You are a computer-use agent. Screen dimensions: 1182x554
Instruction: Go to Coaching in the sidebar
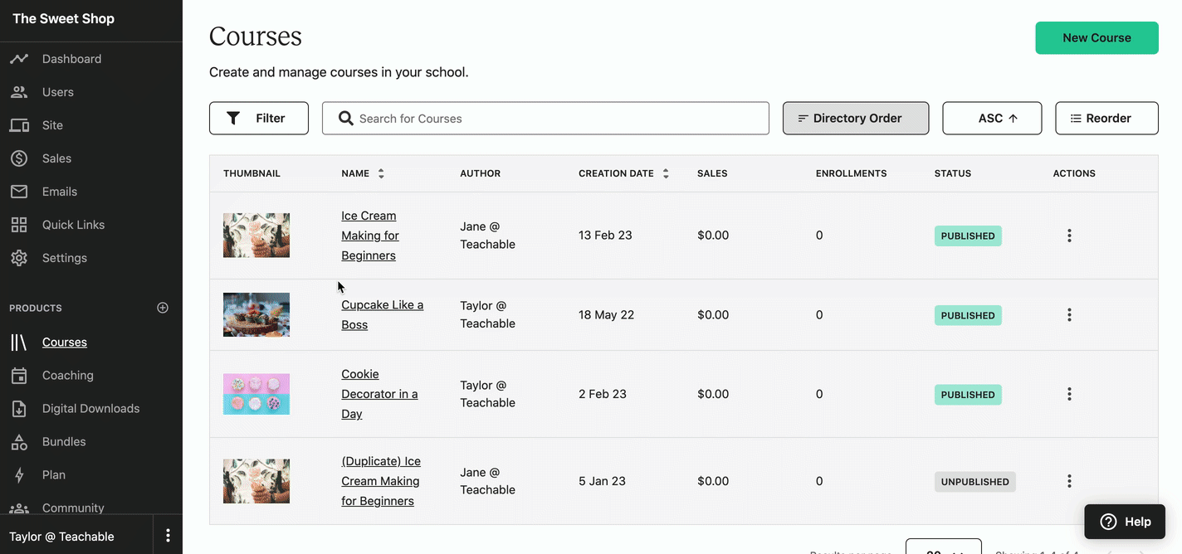point(67,375)
